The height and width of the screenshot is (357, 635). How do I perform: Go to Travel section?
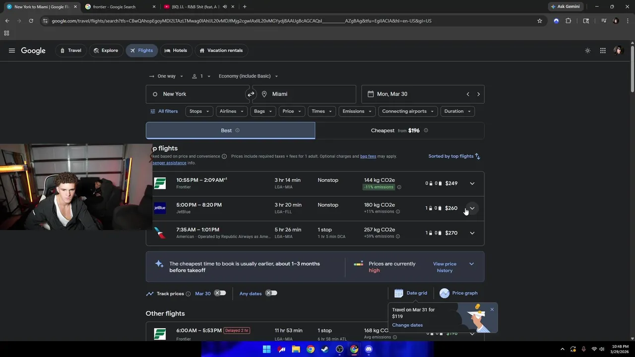pos(70,51)
